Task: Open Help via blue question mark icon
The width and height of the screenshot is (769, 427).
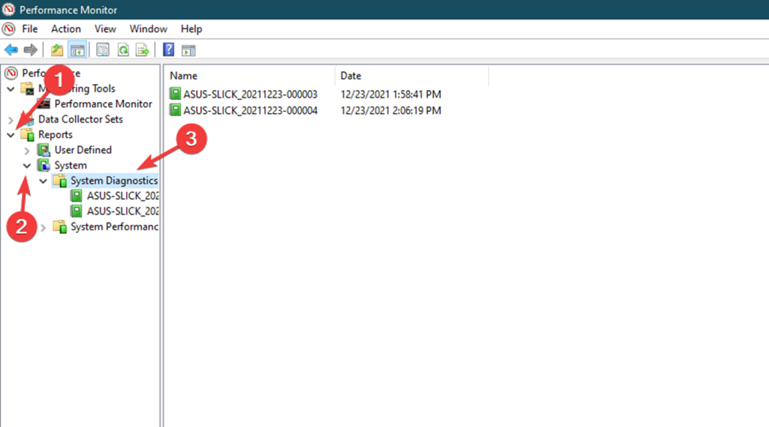Action: (169, 50)
